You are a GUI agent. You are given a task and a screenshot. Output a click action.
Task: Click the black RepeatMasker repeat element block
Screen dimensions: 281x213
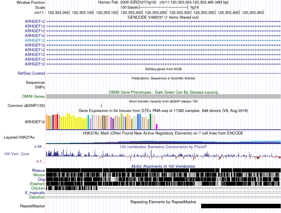(240, 206)
